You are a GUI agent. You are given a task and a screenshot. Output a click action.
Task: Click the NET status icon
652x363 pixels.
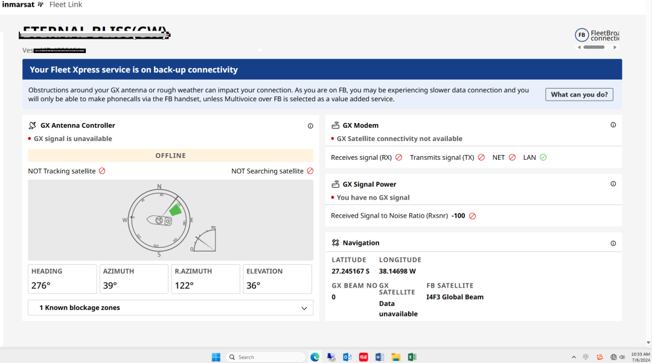click(513, 157)
